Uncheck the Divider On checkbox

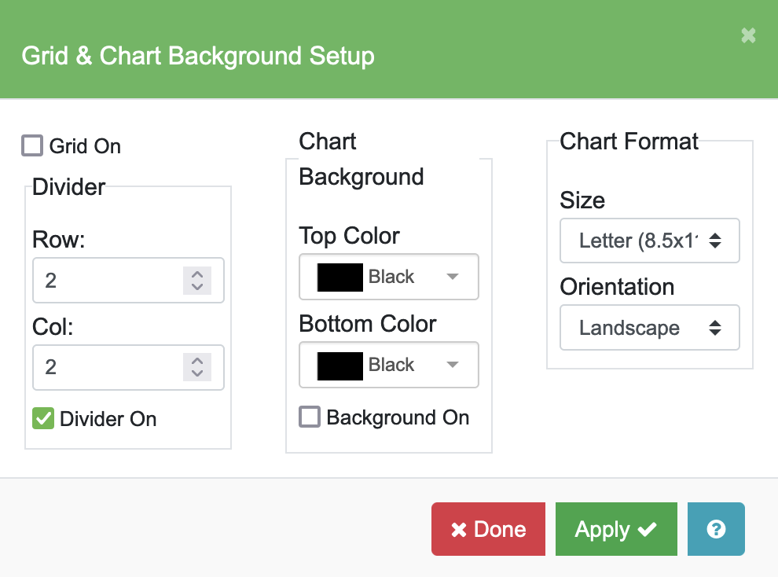[x=43, y=418]
